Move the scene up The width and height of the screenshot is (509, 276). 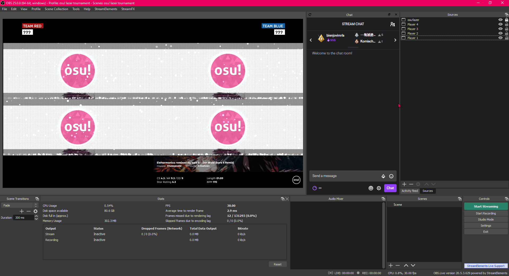[x=406, y=266]
